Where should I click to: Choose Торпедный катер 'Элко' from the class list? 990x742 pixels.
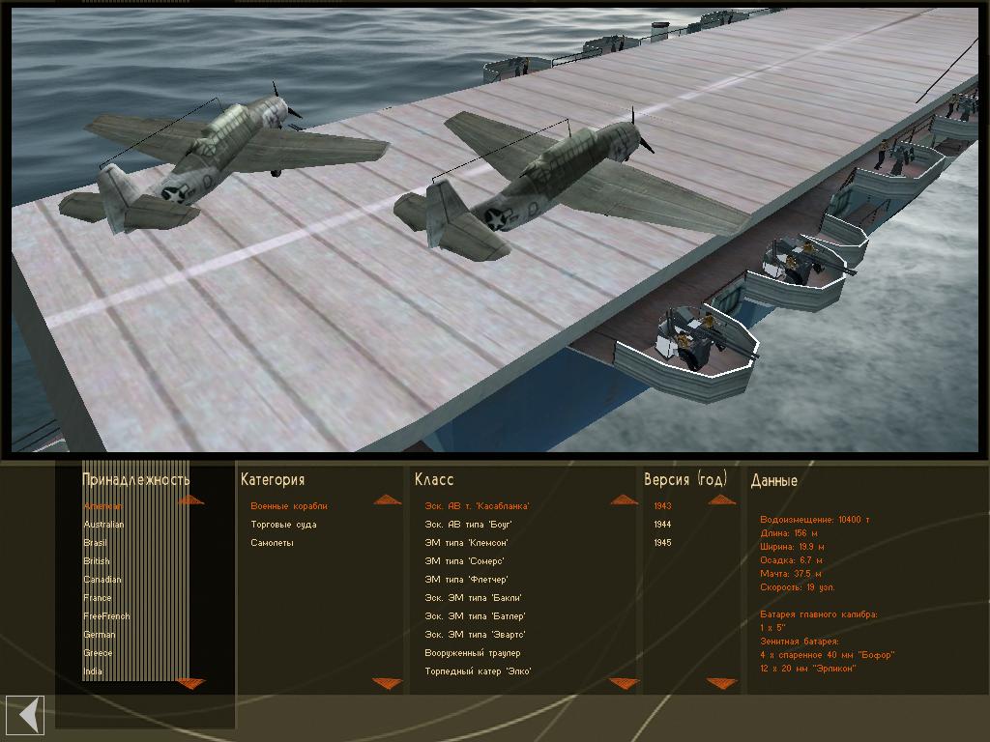478,671
